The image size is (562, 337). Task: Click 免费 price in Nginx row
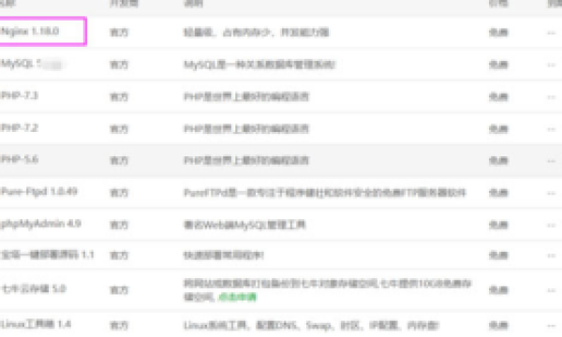(x=498, y=33)
